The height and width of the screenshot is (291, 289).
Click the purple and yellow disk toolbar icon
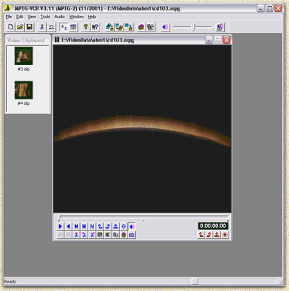[141, 27]
